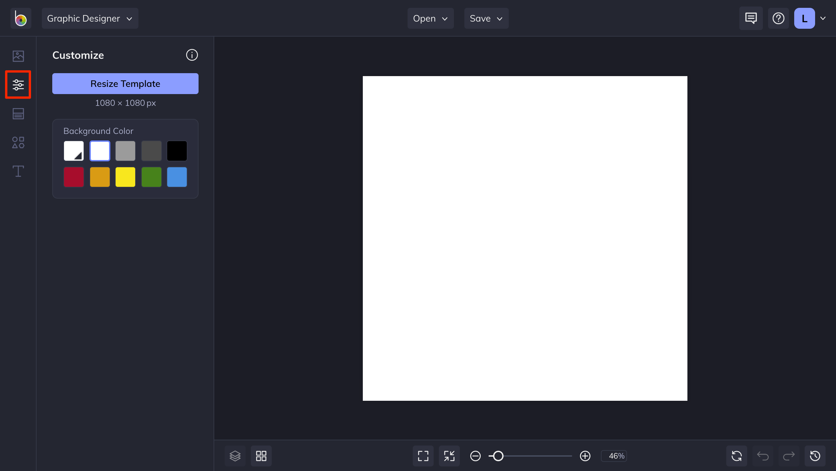Open the Layers panel icon
The image size is (836, 471).
tap(235, 456)
